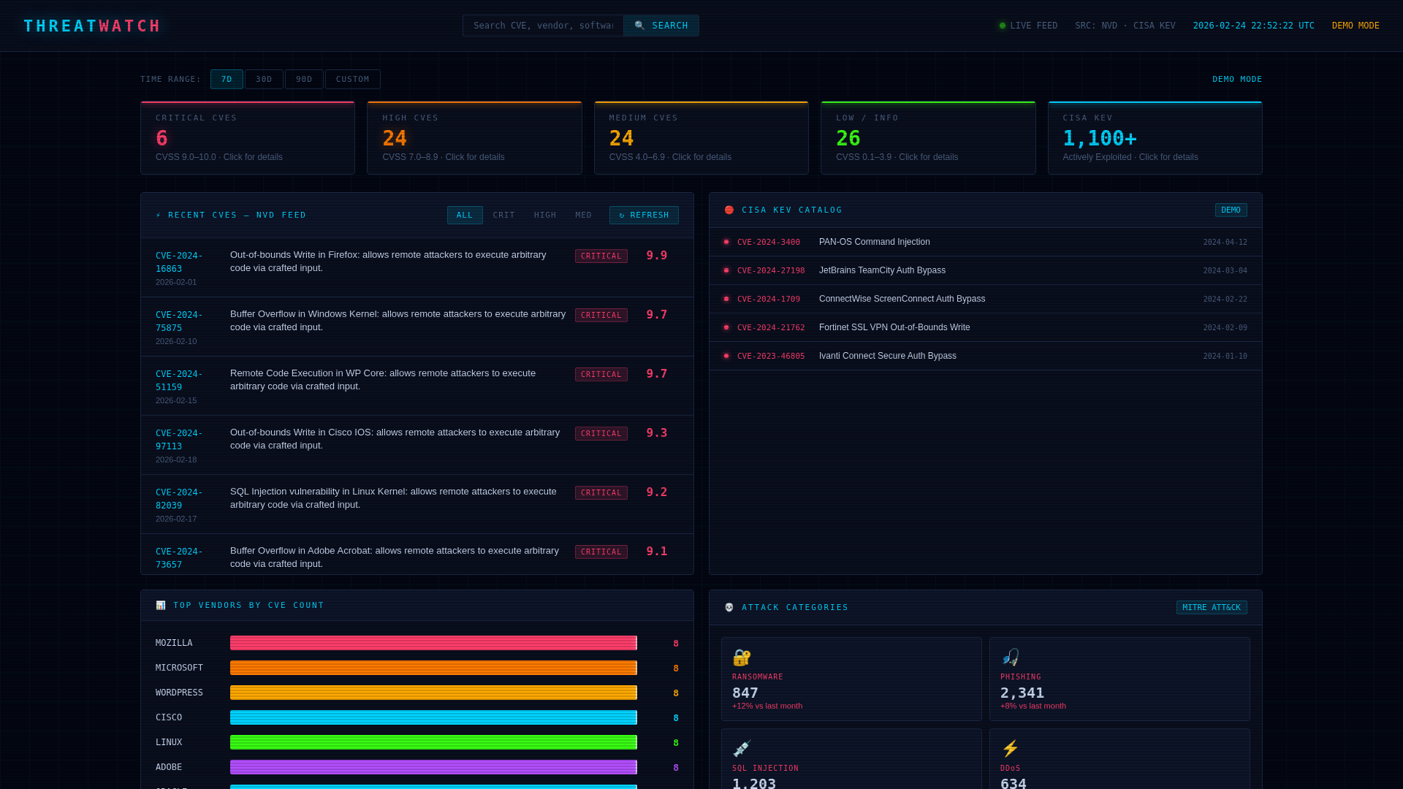Image resolution: width=1403 pixels, height=789 pixels.
Task: Open the Critical CVEs stat card
Action: click(x=248, y=138)
